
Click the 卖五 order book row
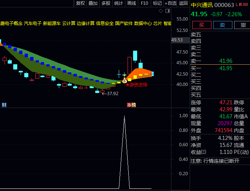point(220,35)
